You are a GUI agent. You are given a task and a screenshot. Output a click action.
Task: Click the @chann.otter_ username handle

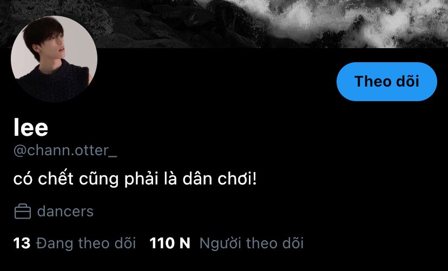tap(65, 150)
